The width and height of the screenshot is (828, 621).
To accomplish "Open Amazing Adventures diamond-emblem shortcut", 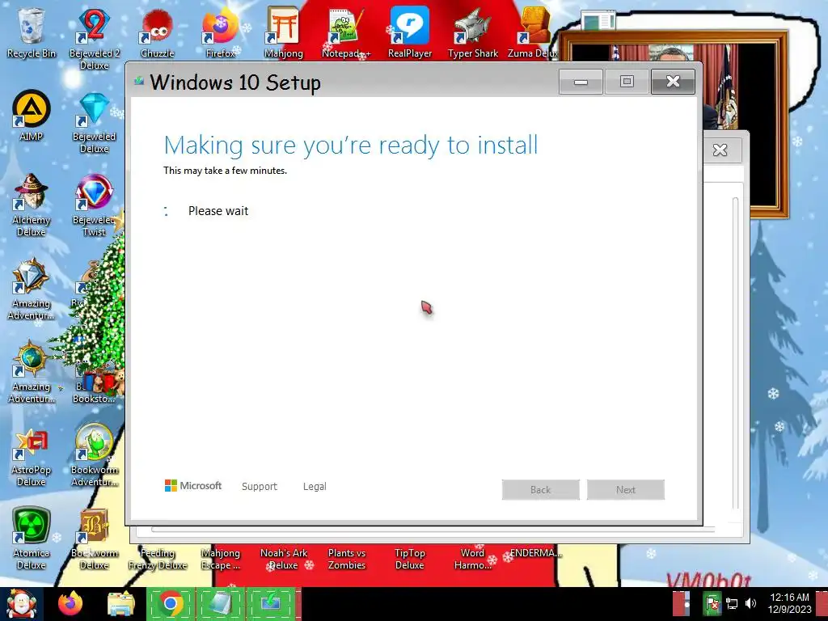I will click(32, 289).
